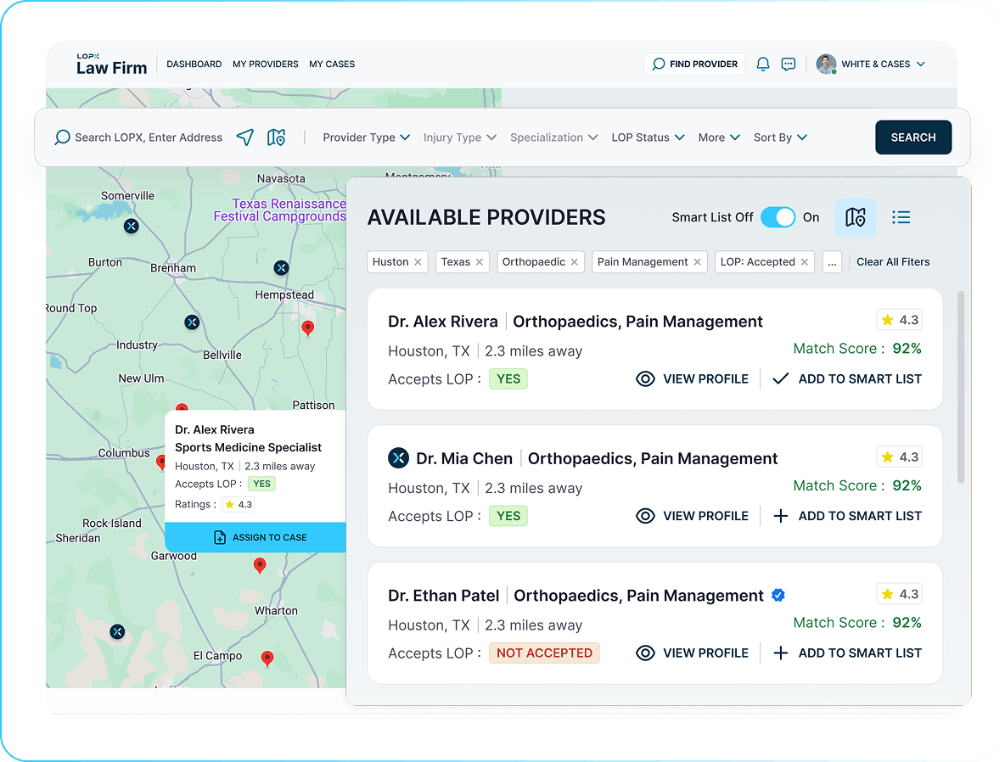Screen dimensions: 1005x762
Task: Click map marker near Somerville
Action: (x=132, y=227)
